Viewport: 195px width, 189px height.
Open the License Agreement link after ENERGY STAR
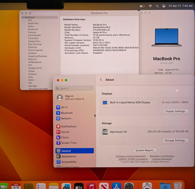(x=162, y=159)
